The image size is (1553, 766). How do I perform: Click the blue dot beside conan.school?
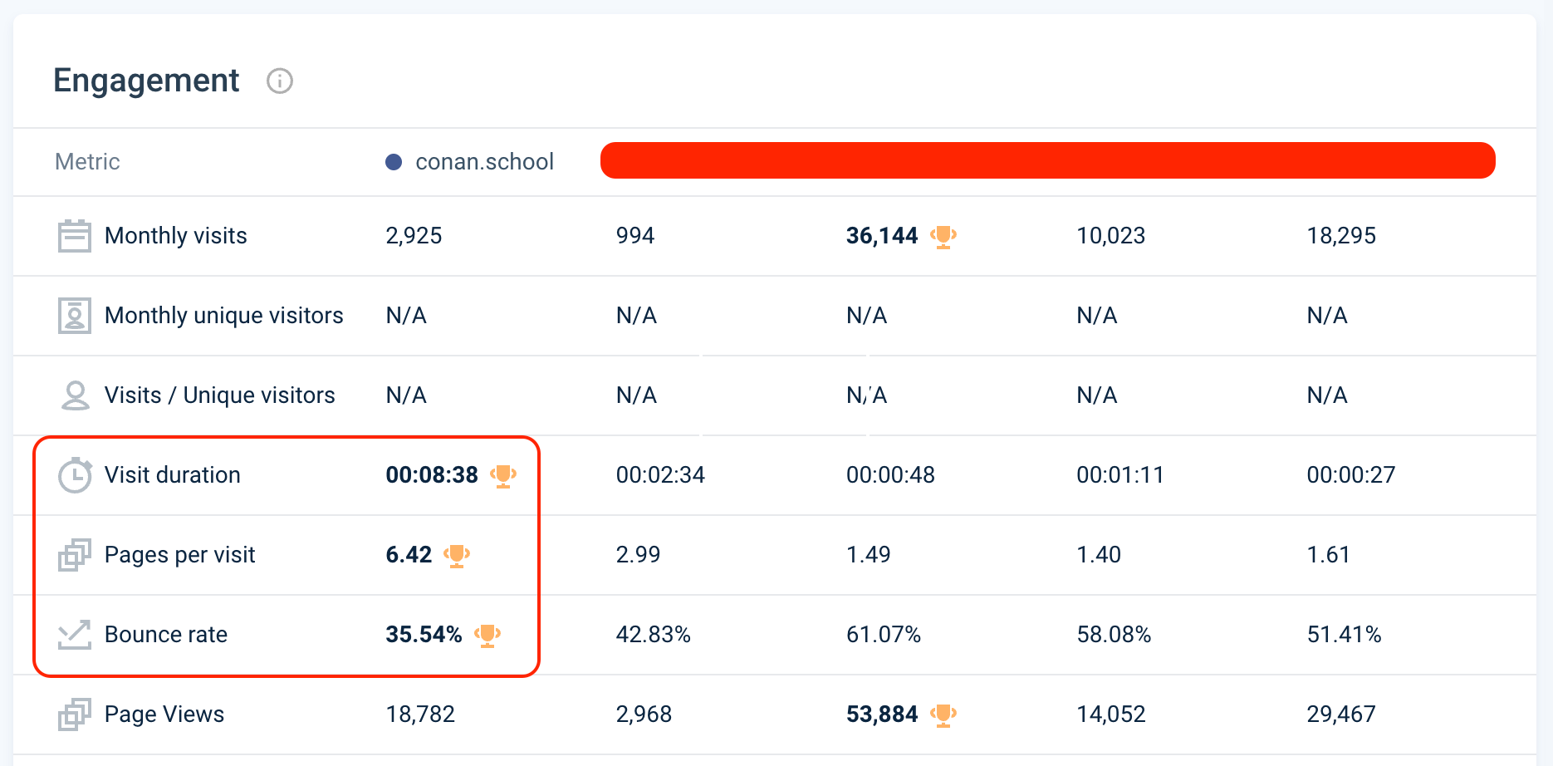pos(394,162)
